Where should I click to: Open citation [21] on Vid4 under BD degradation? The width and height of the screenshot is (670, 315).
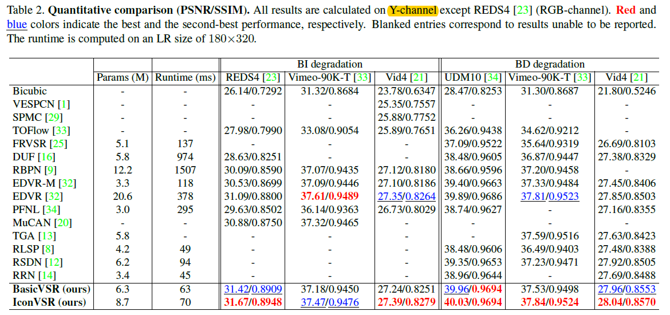(640, 78)
